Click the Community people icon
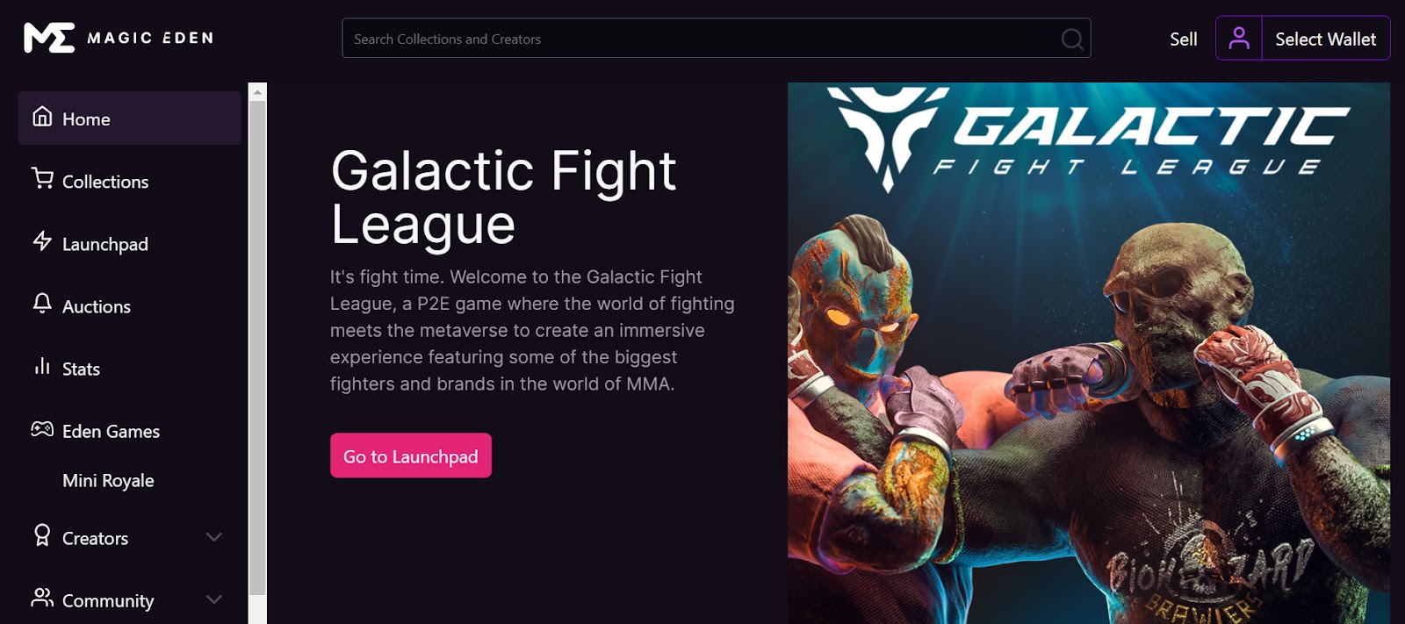The width and height of the screenshot is (1405, 624). pos(42,598)
